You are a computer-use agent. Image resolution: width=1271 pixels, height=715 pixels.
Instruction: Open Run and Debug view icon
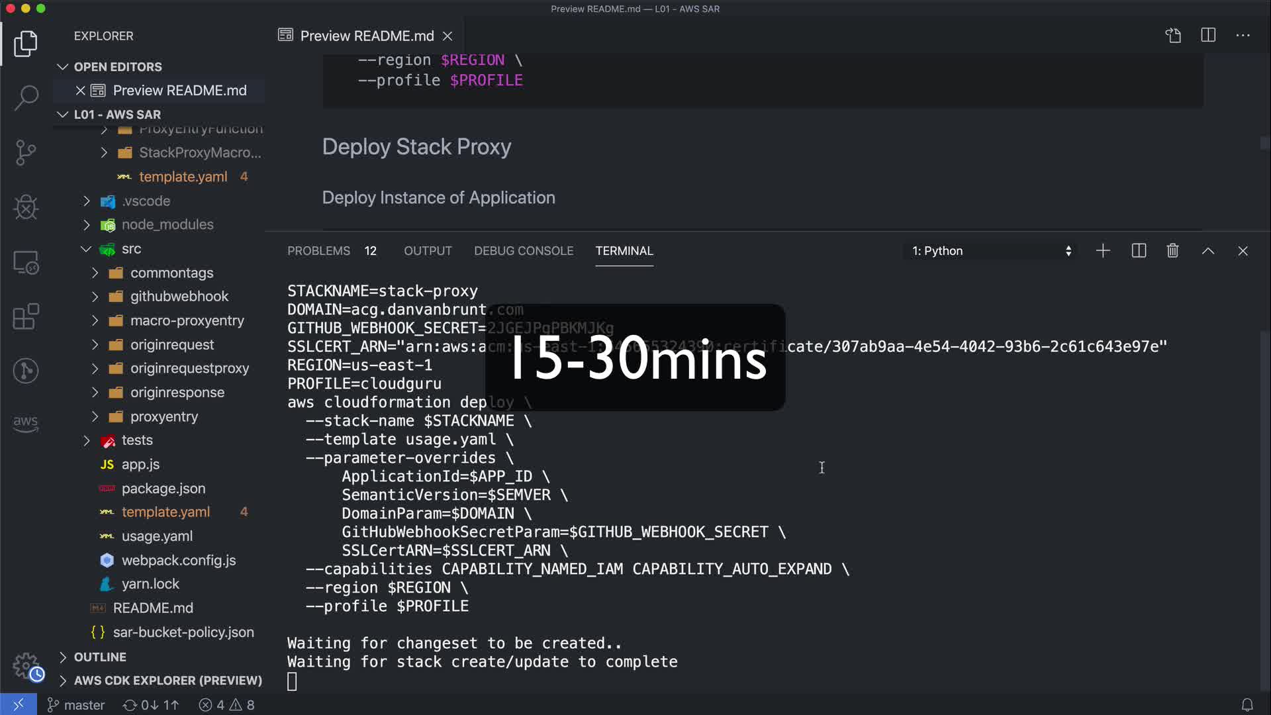(26, 207)
